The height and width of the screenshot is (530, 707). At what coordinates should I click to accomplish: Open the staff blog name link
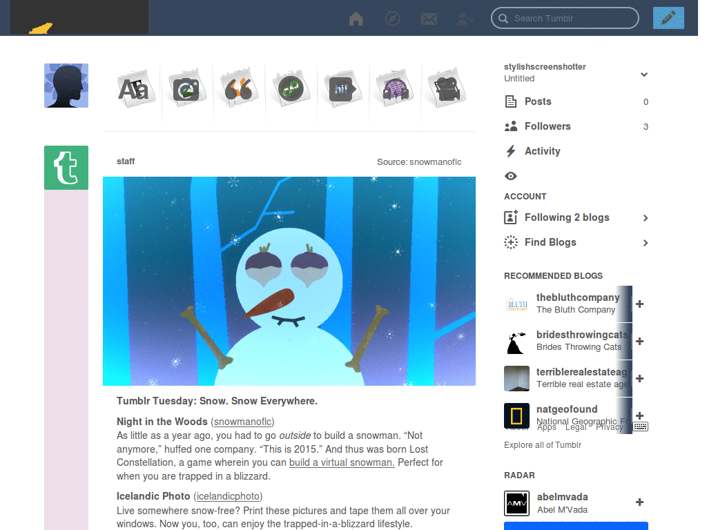pos(126,161)
